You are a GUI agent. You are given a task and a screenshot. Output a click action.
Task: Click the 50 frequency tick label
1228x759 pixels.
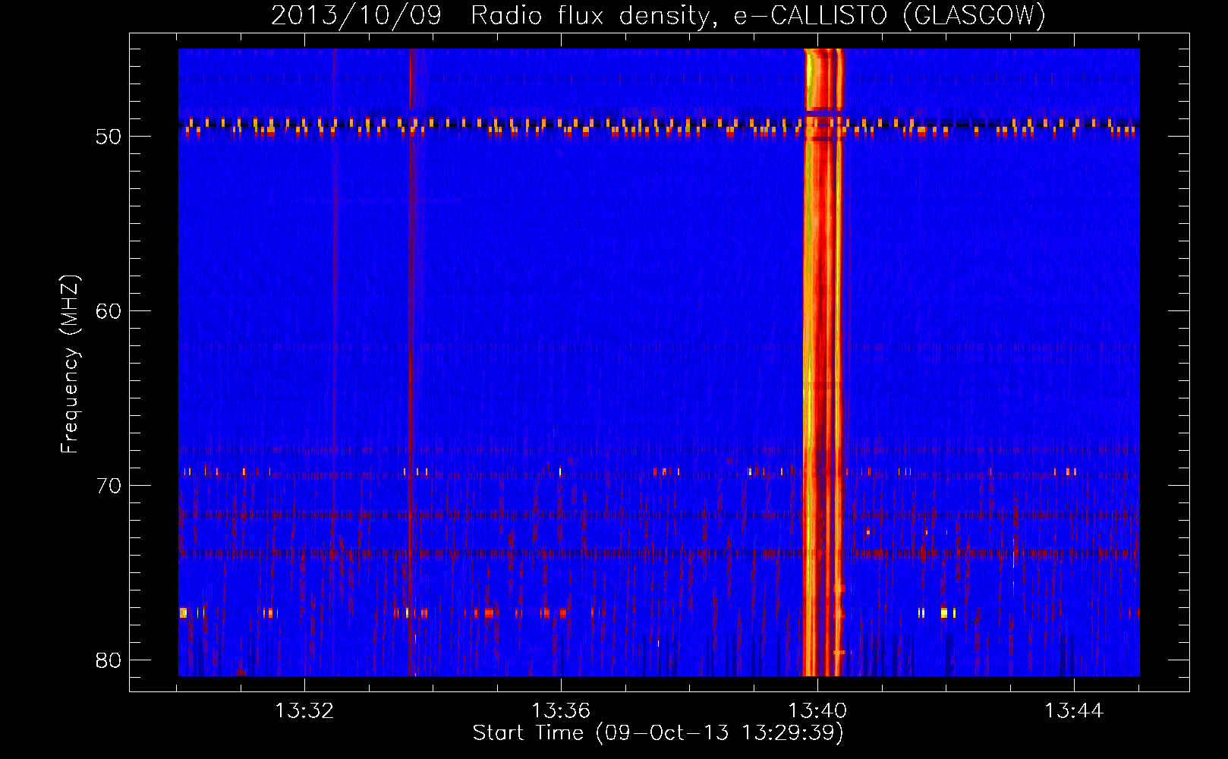click(x=109, y=137)
